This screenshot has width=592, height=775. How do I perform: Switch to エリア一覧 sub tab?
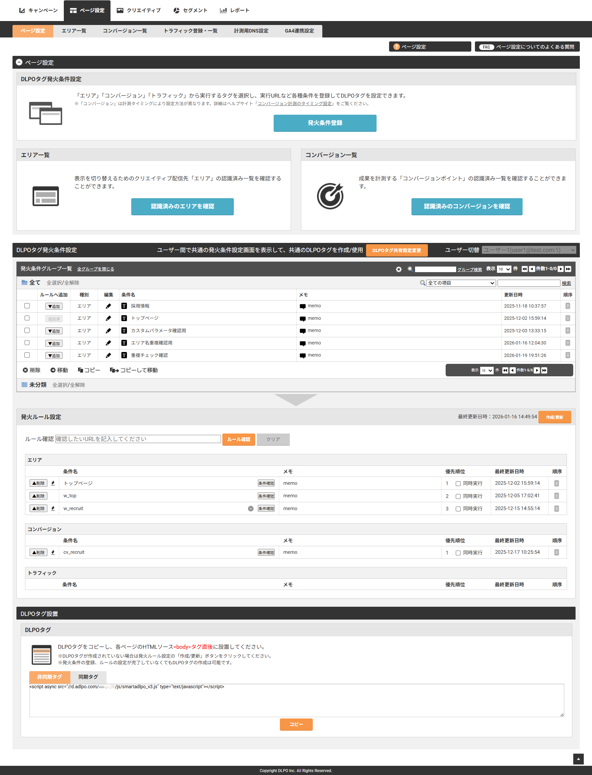click(x=74, y=31)
